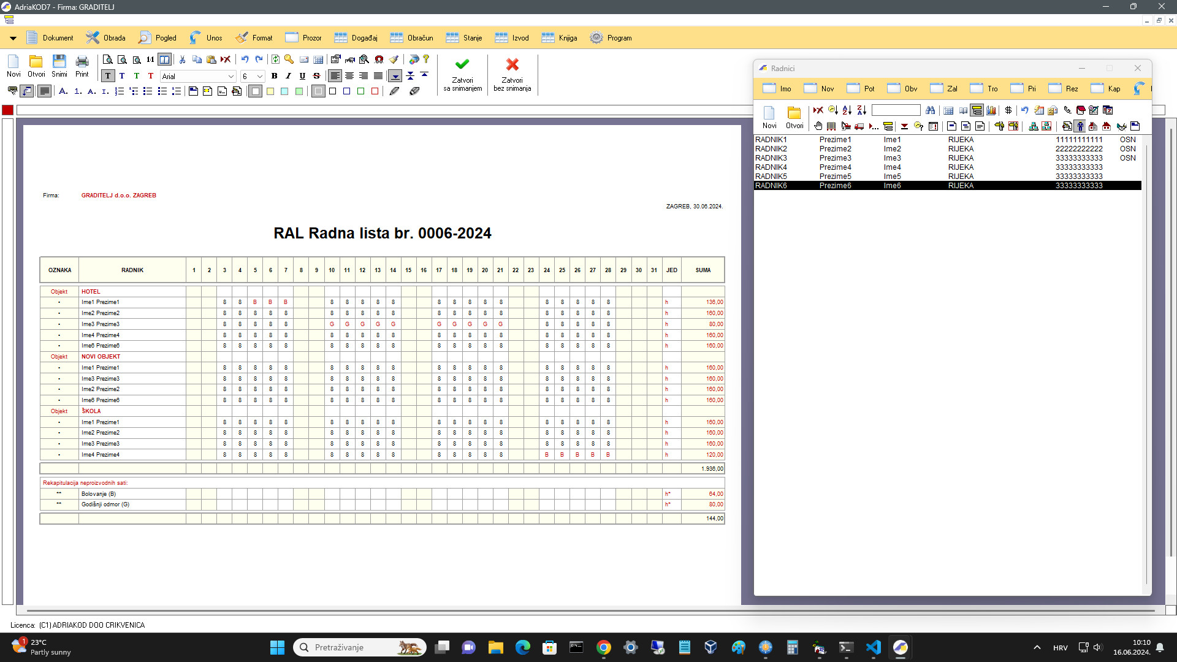Click the hand icon in Radnici toolbar
This screenshot has width=1177, height=662.
(818, 126)
